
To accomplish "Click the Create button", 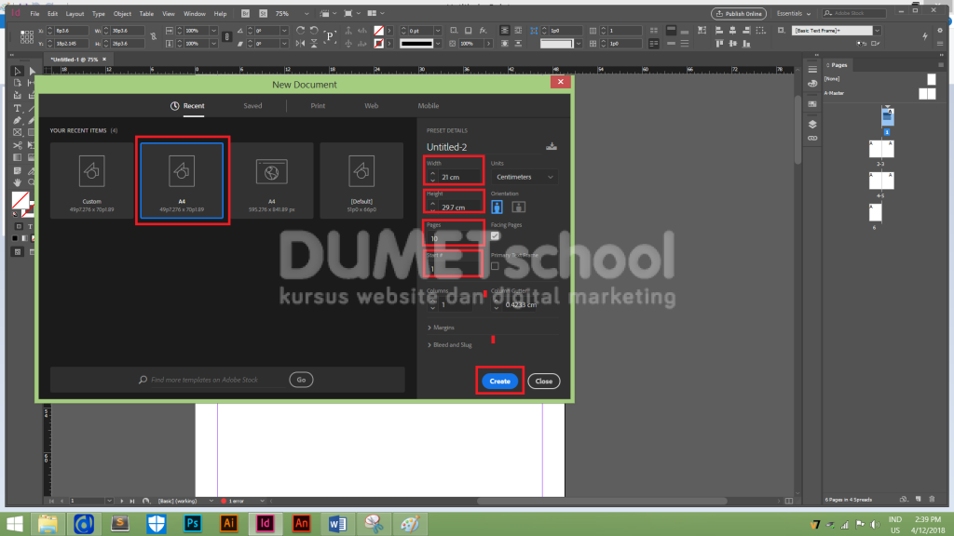I will [499, 381].
